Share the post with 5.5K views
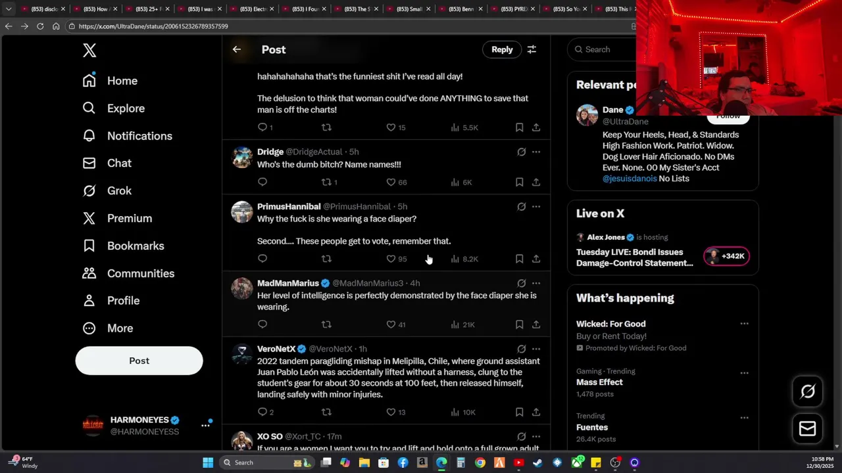This screenshot has height=473, width=842. tap(536, 127)
